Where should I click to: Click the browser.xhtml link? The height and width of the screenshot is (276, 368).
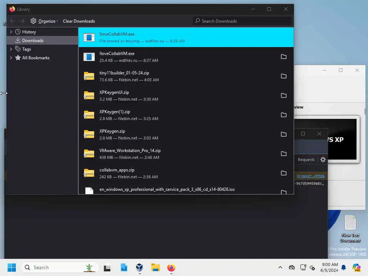pos(310,176)
